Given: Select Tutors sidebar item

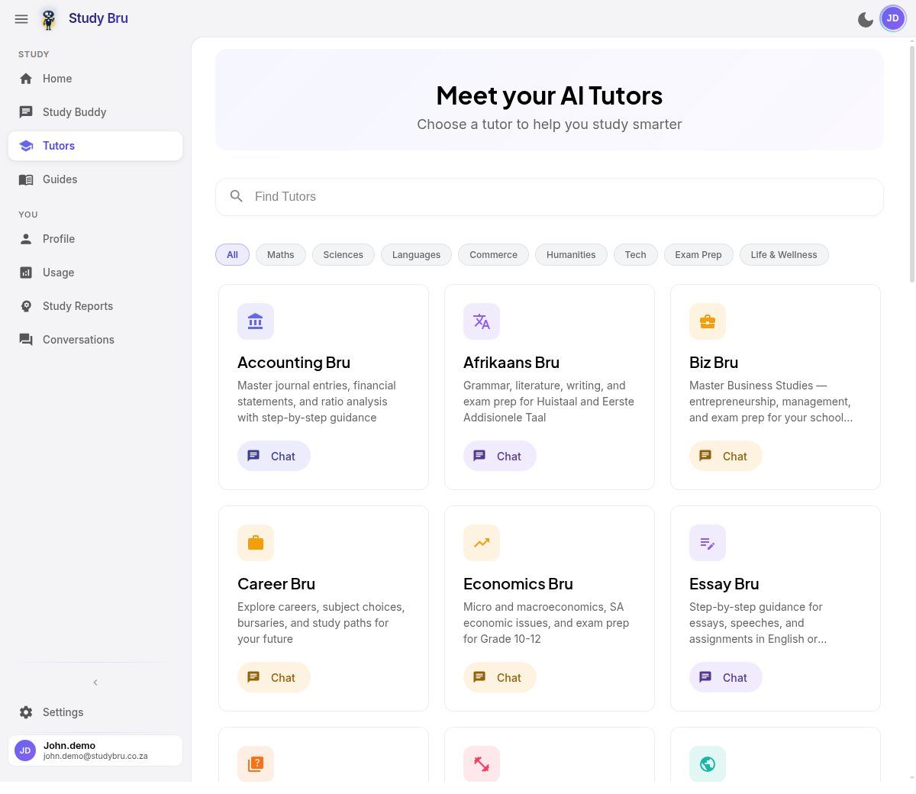Looking at the screenshot, I should pos(95,146).
